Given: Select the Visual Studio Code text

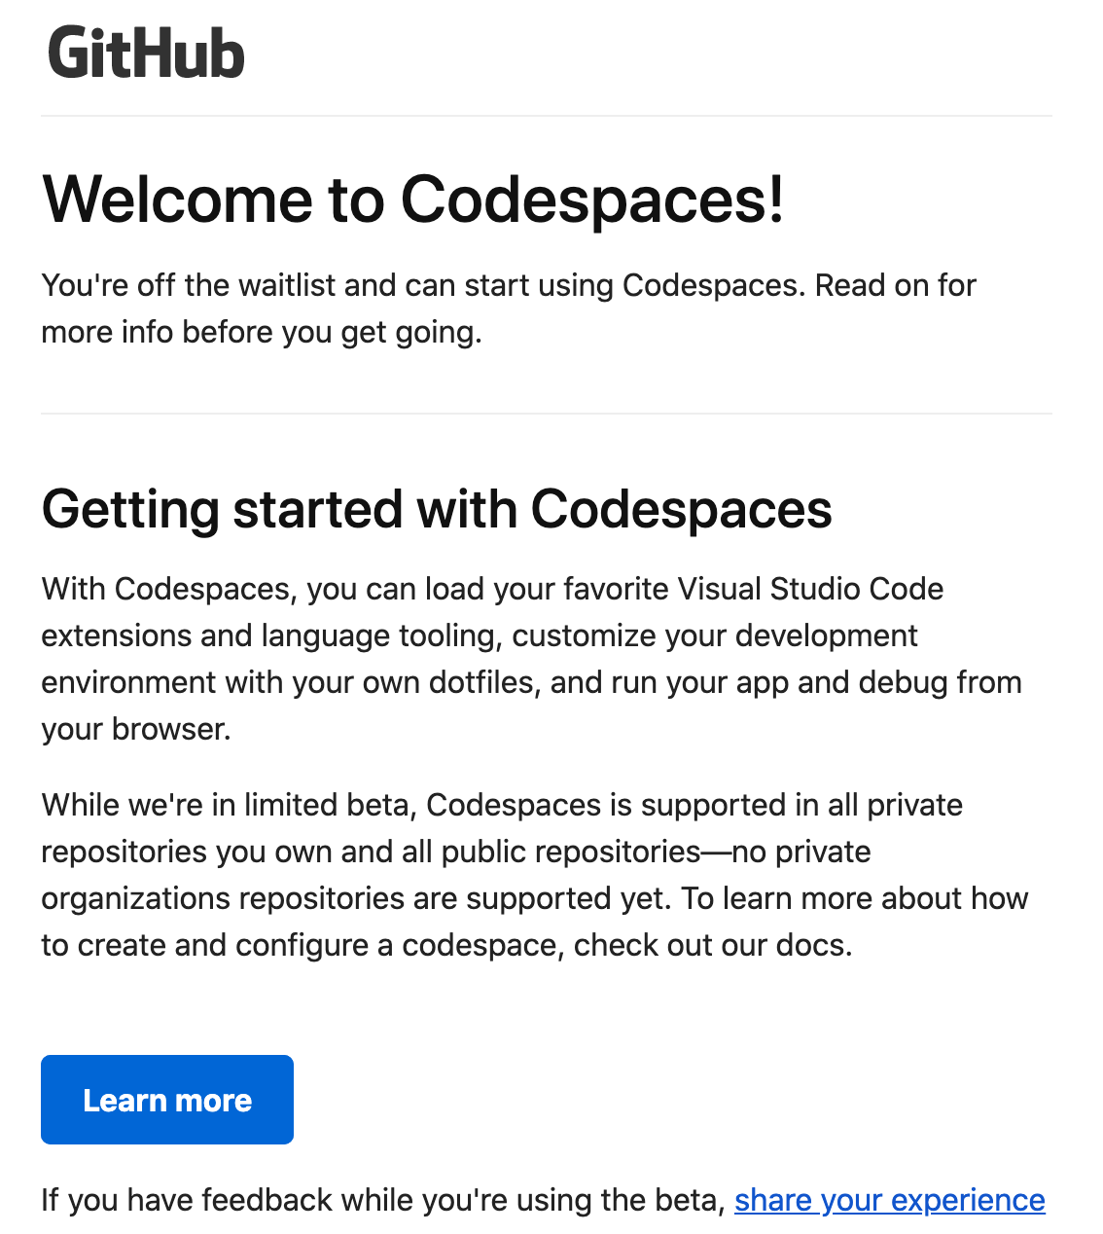Looking at the screenshot, I should coord(810,589).
